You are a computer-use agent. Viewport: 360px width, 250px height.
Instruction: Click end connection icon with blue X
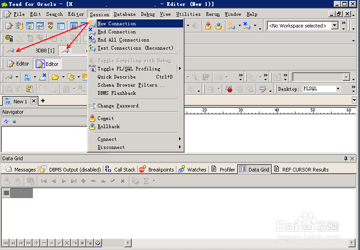tap(247, 26)
